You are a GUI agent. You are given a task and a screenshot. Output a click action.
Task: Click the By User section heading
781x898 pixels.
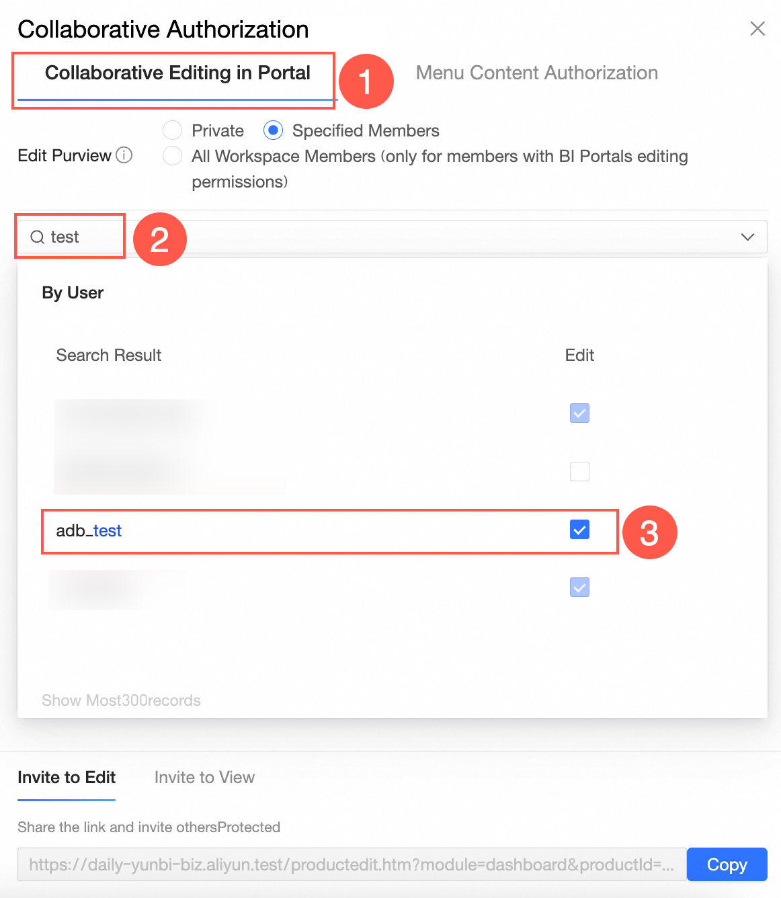pyautogui.click(x=73, y=293)
